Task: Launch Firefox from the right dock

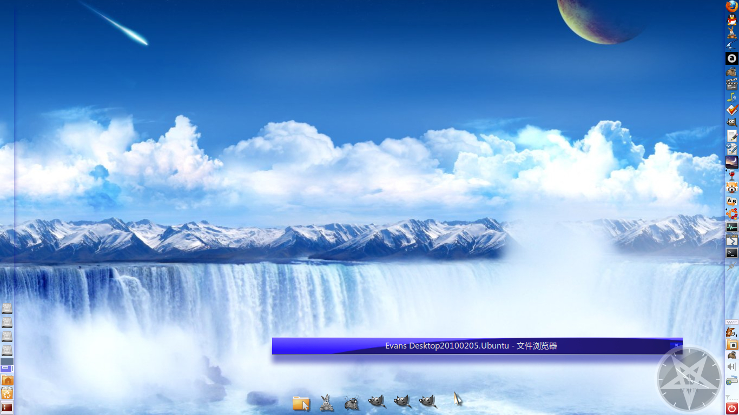Action: [x=732, y=6]
